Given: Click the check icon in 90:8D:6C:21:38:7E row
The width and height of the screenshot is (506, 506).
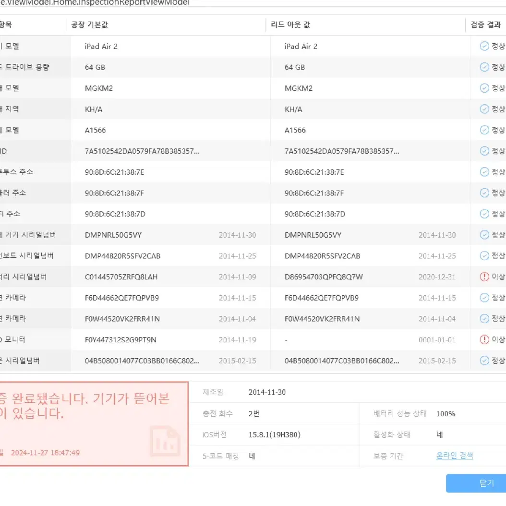Looking at the screenshot, I should tap(484, 172).
